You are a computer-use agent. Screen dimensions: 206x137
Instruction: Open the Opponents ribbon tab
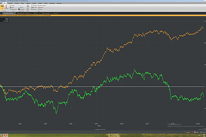coord(17,3)
